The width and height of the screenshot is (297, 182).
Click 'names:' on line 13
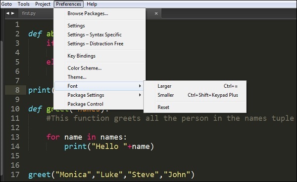(x=113, y=137)
